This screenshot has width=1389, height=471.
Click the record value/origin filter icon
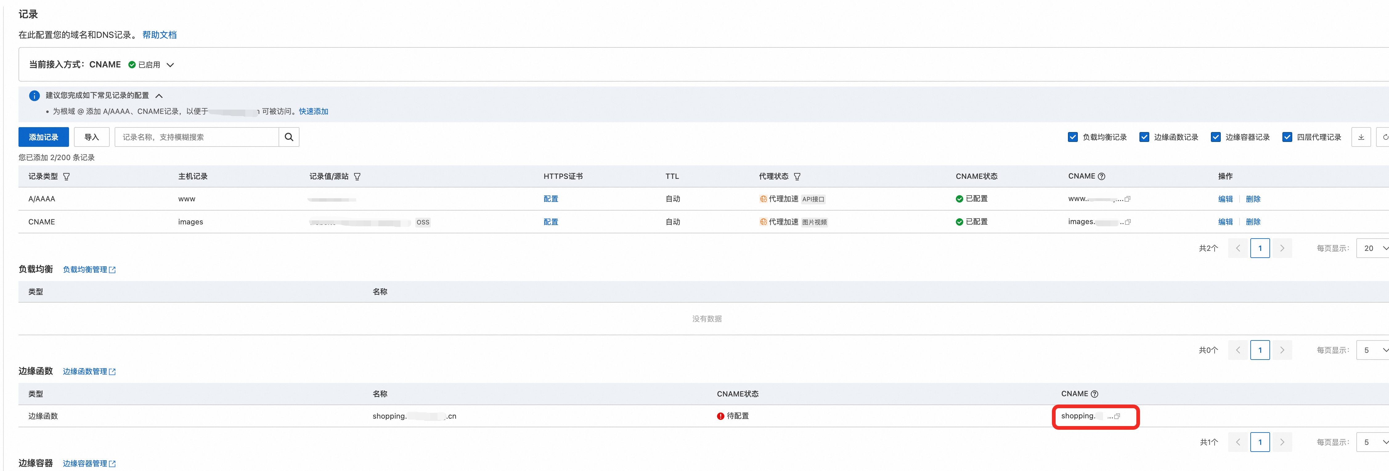point(357,177)
